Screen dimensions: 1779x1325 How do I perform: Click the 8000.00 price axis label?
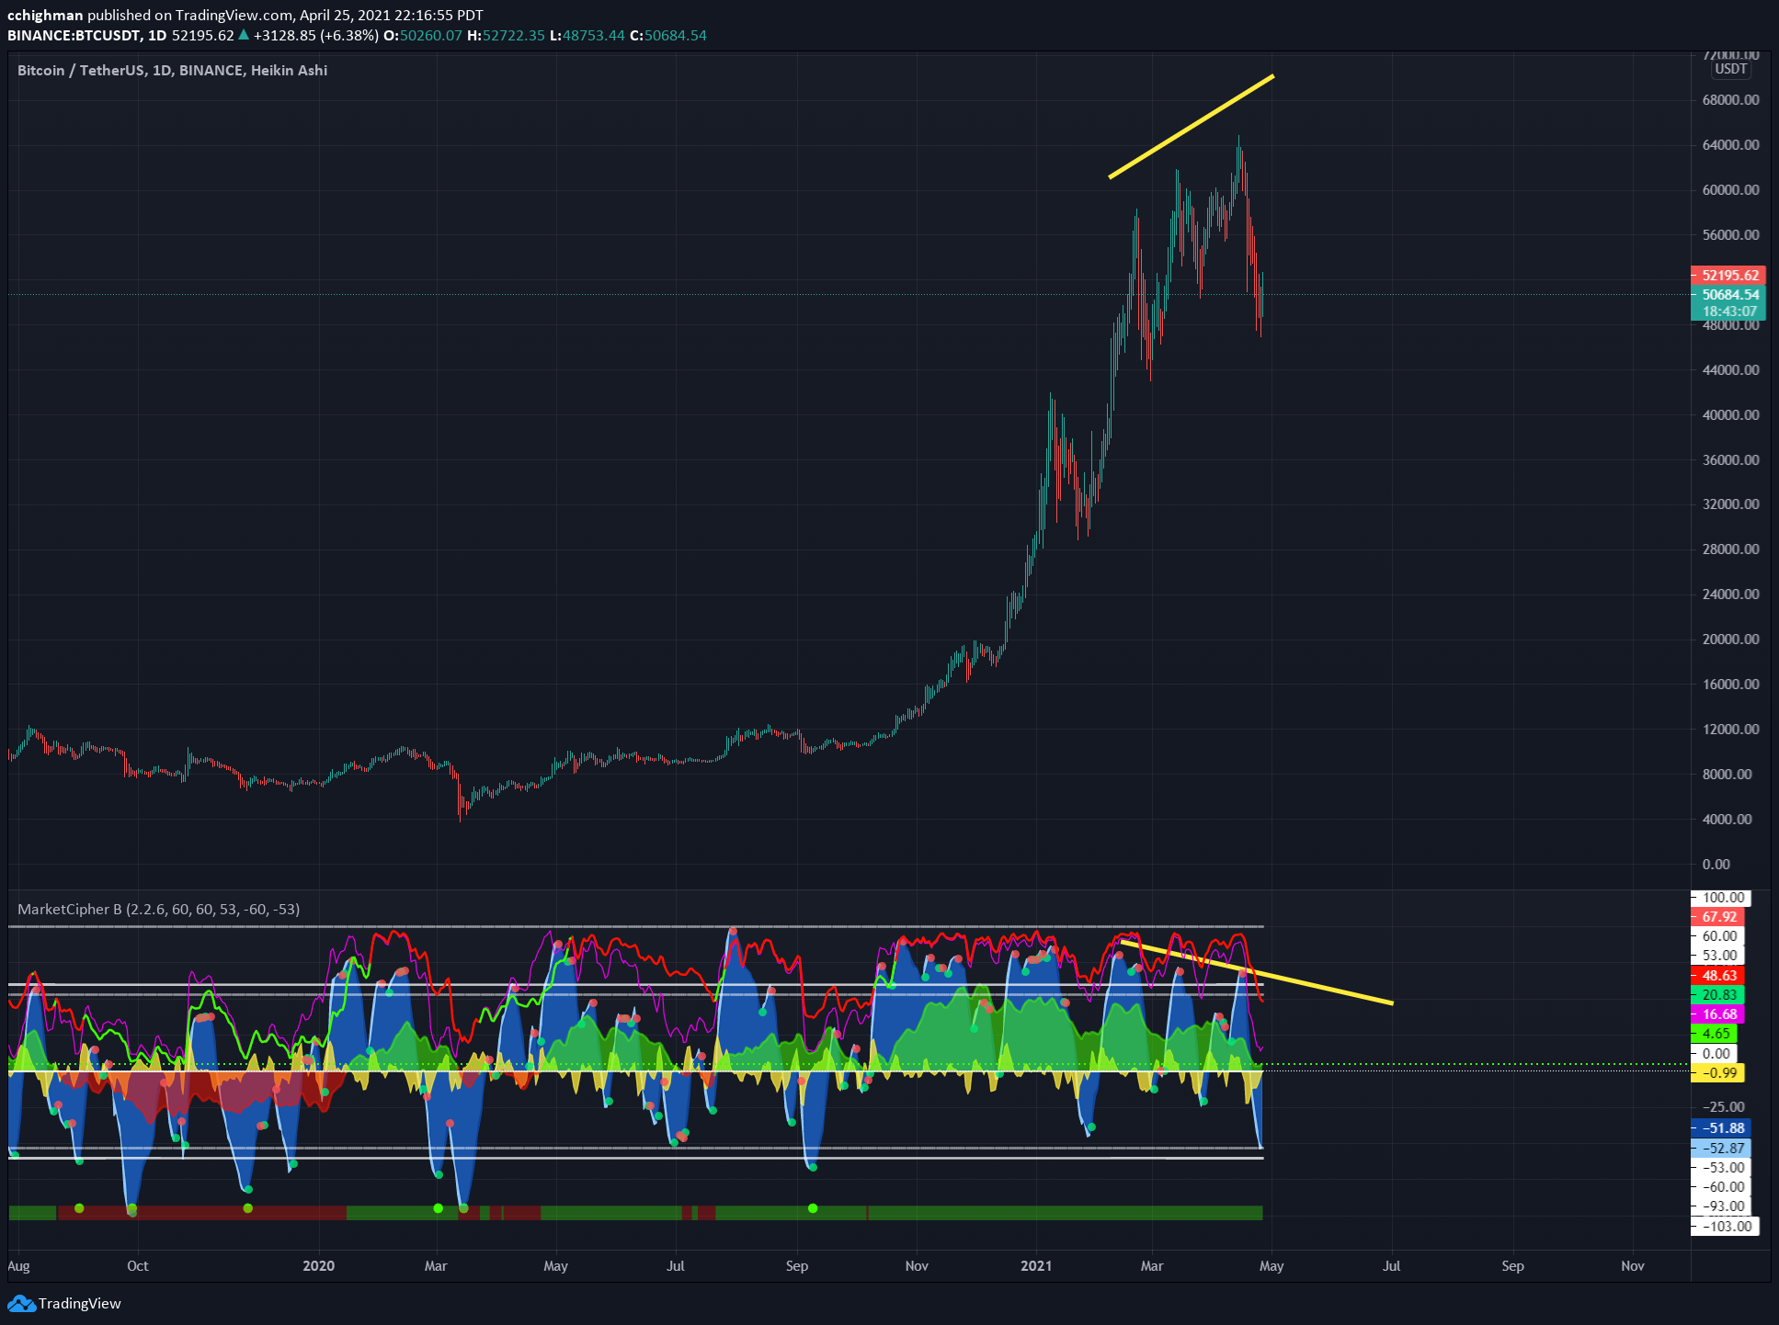(1727, 774)
